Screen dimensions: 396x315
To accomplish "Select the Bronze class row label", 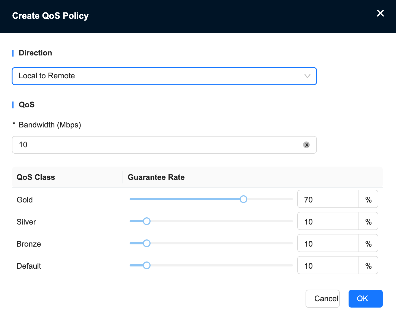I will (29, 244).
